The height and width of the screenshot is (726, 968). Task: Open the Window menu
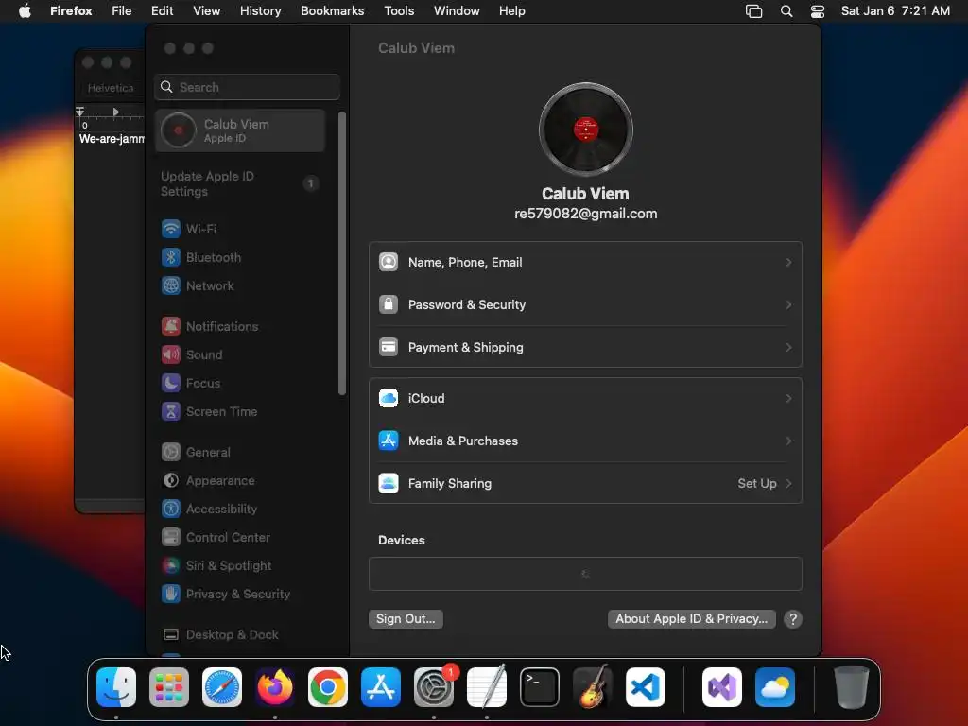(457, 11)
